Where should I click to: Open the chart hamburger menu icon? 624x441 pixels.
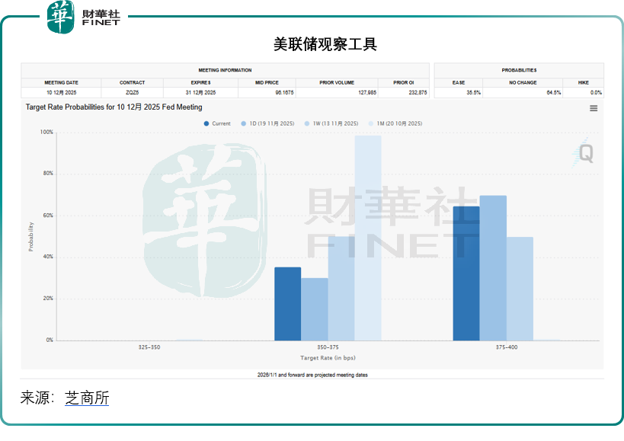click(x=594, y=109)
